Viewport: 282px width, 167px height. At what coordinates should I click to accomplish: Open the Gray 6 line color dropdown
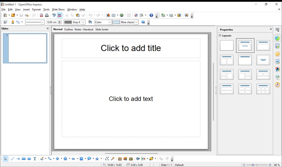(x=83, y=22)
